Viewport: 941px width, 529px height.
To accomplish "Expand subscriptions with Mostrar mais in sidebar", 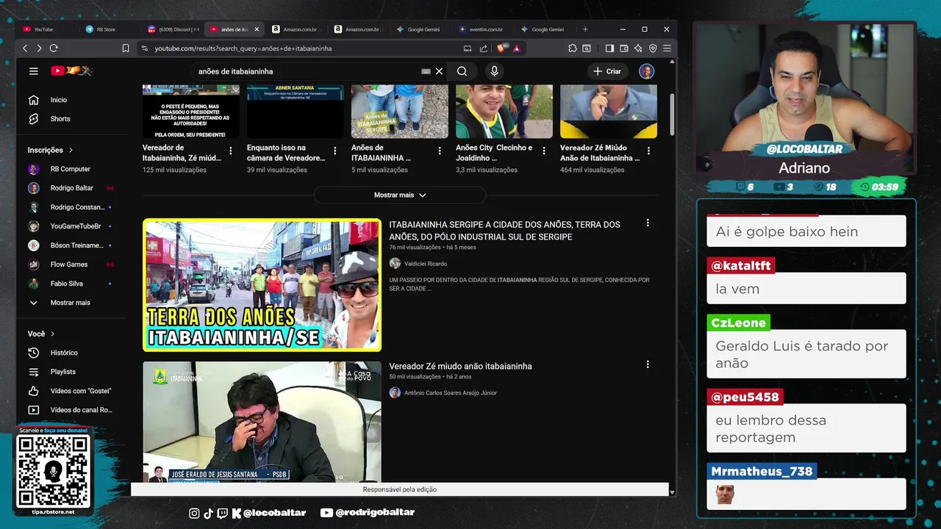I will tap(71, 303).
